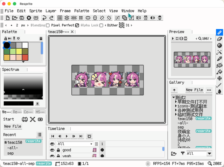Click the Save file toolbar icon

coord(22,18)
